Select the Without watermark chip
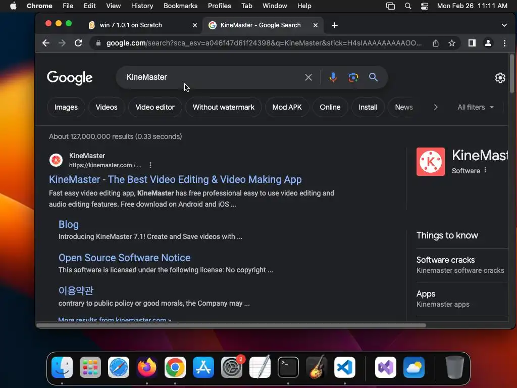Viewport: 517px width, 388px height. [x=224, y=107]
